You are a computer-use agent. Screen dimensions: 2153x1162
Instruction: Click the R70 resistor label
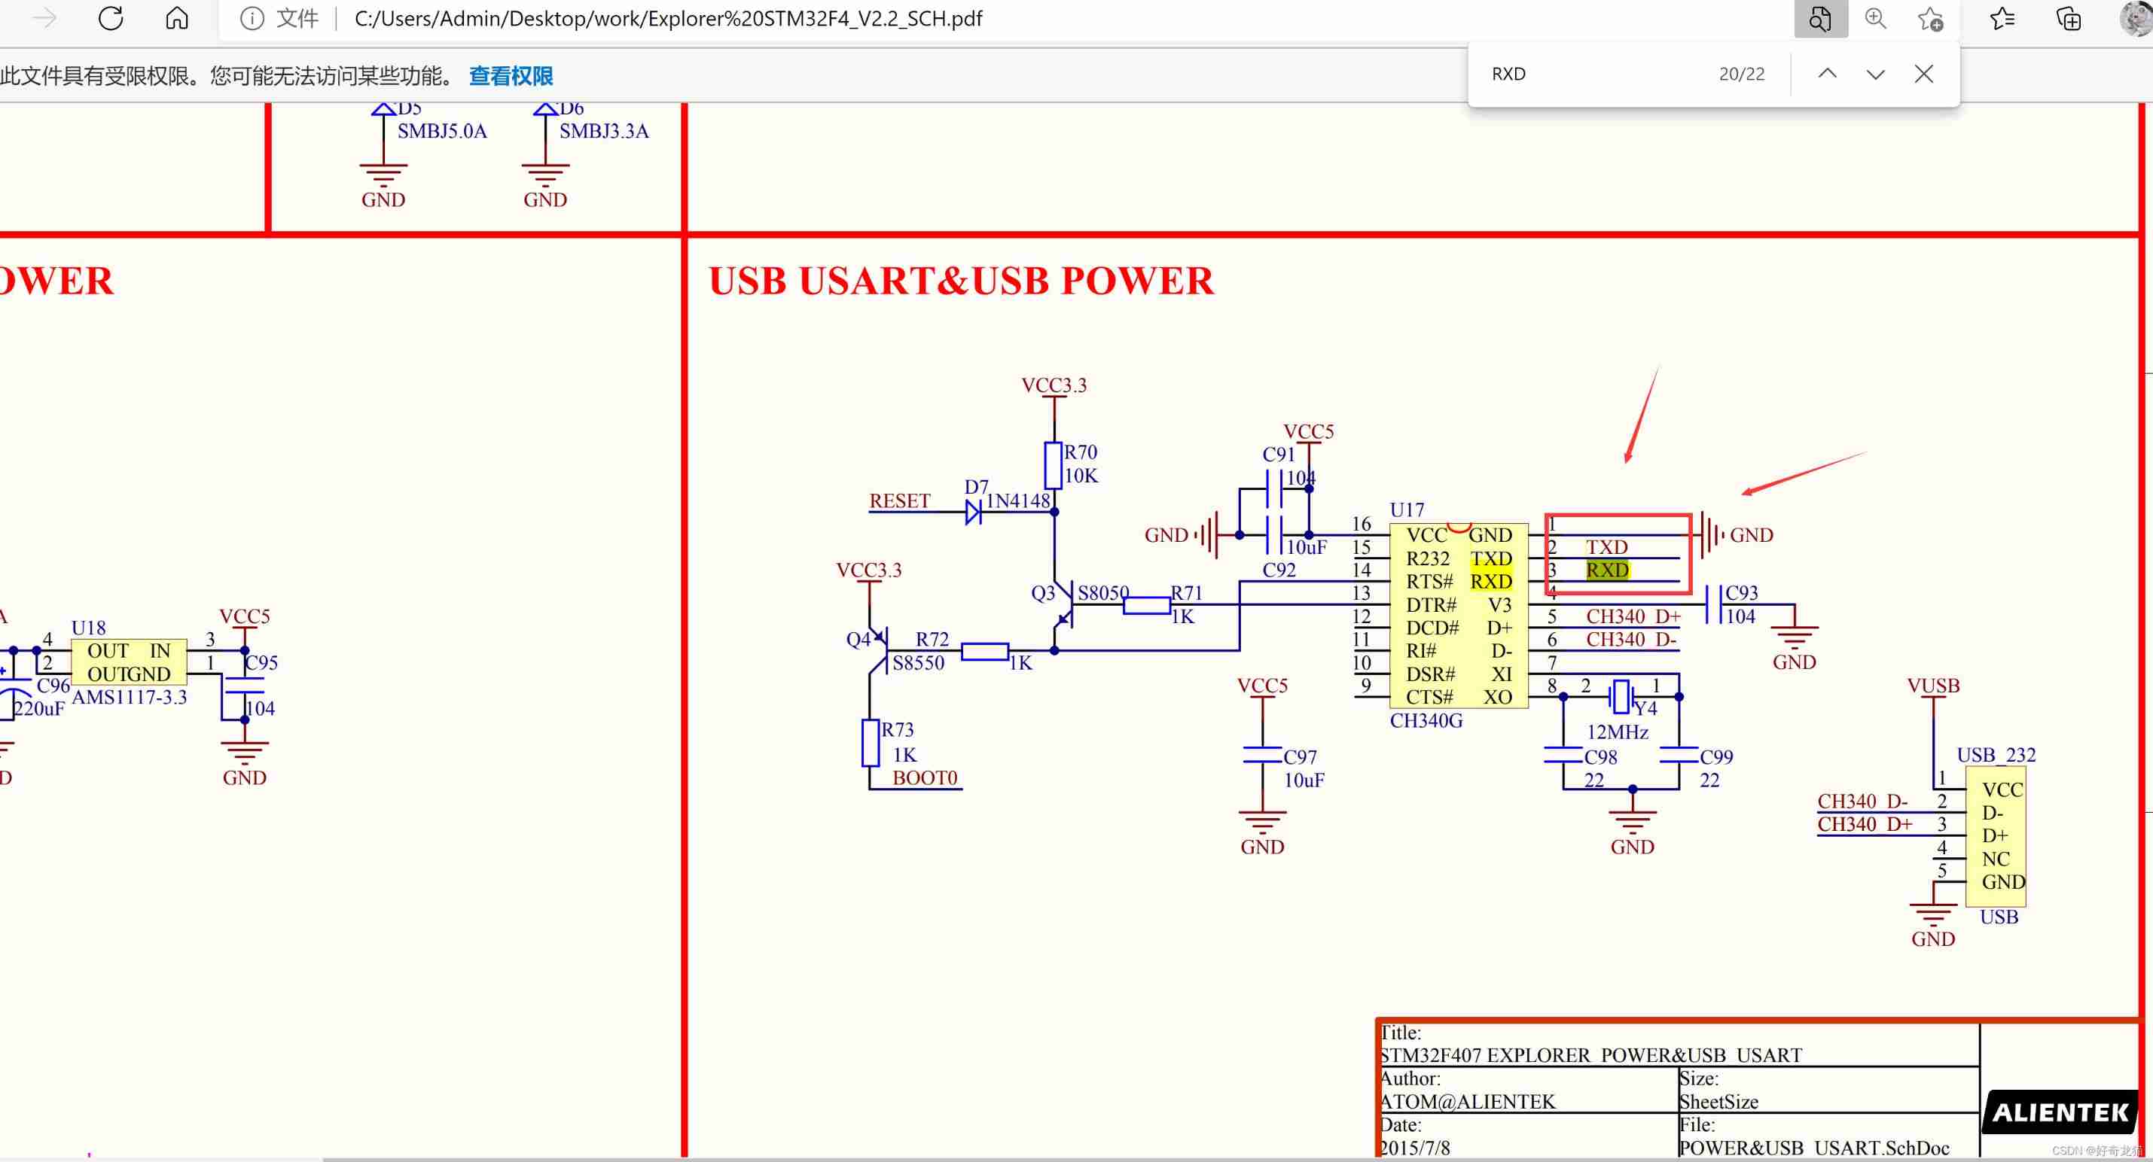click(x=1081, y=452)
